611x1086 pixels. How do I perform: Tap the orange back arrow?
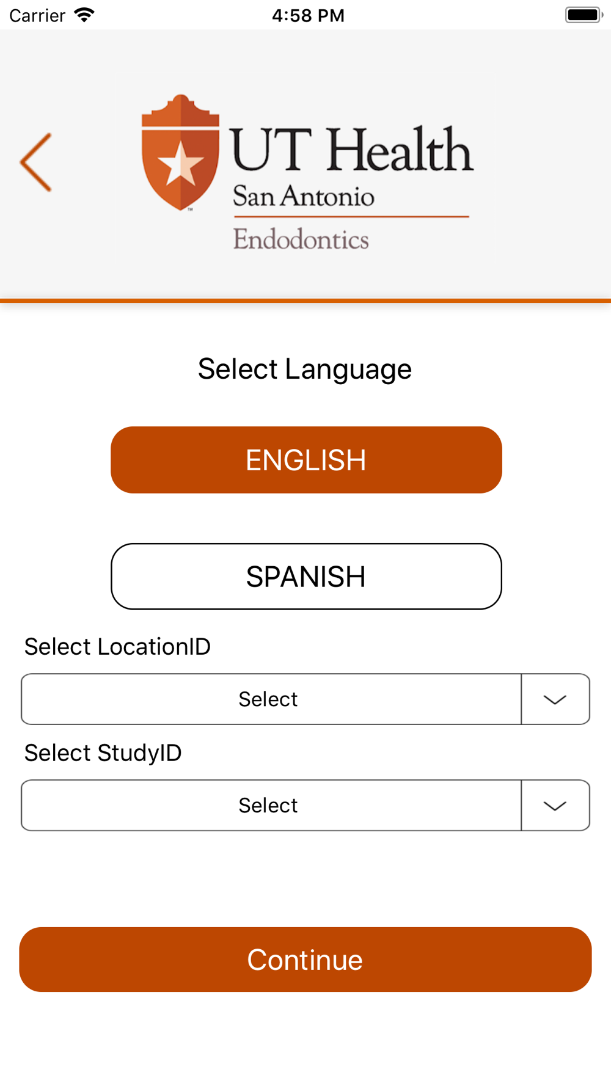[x=36, y=162]
